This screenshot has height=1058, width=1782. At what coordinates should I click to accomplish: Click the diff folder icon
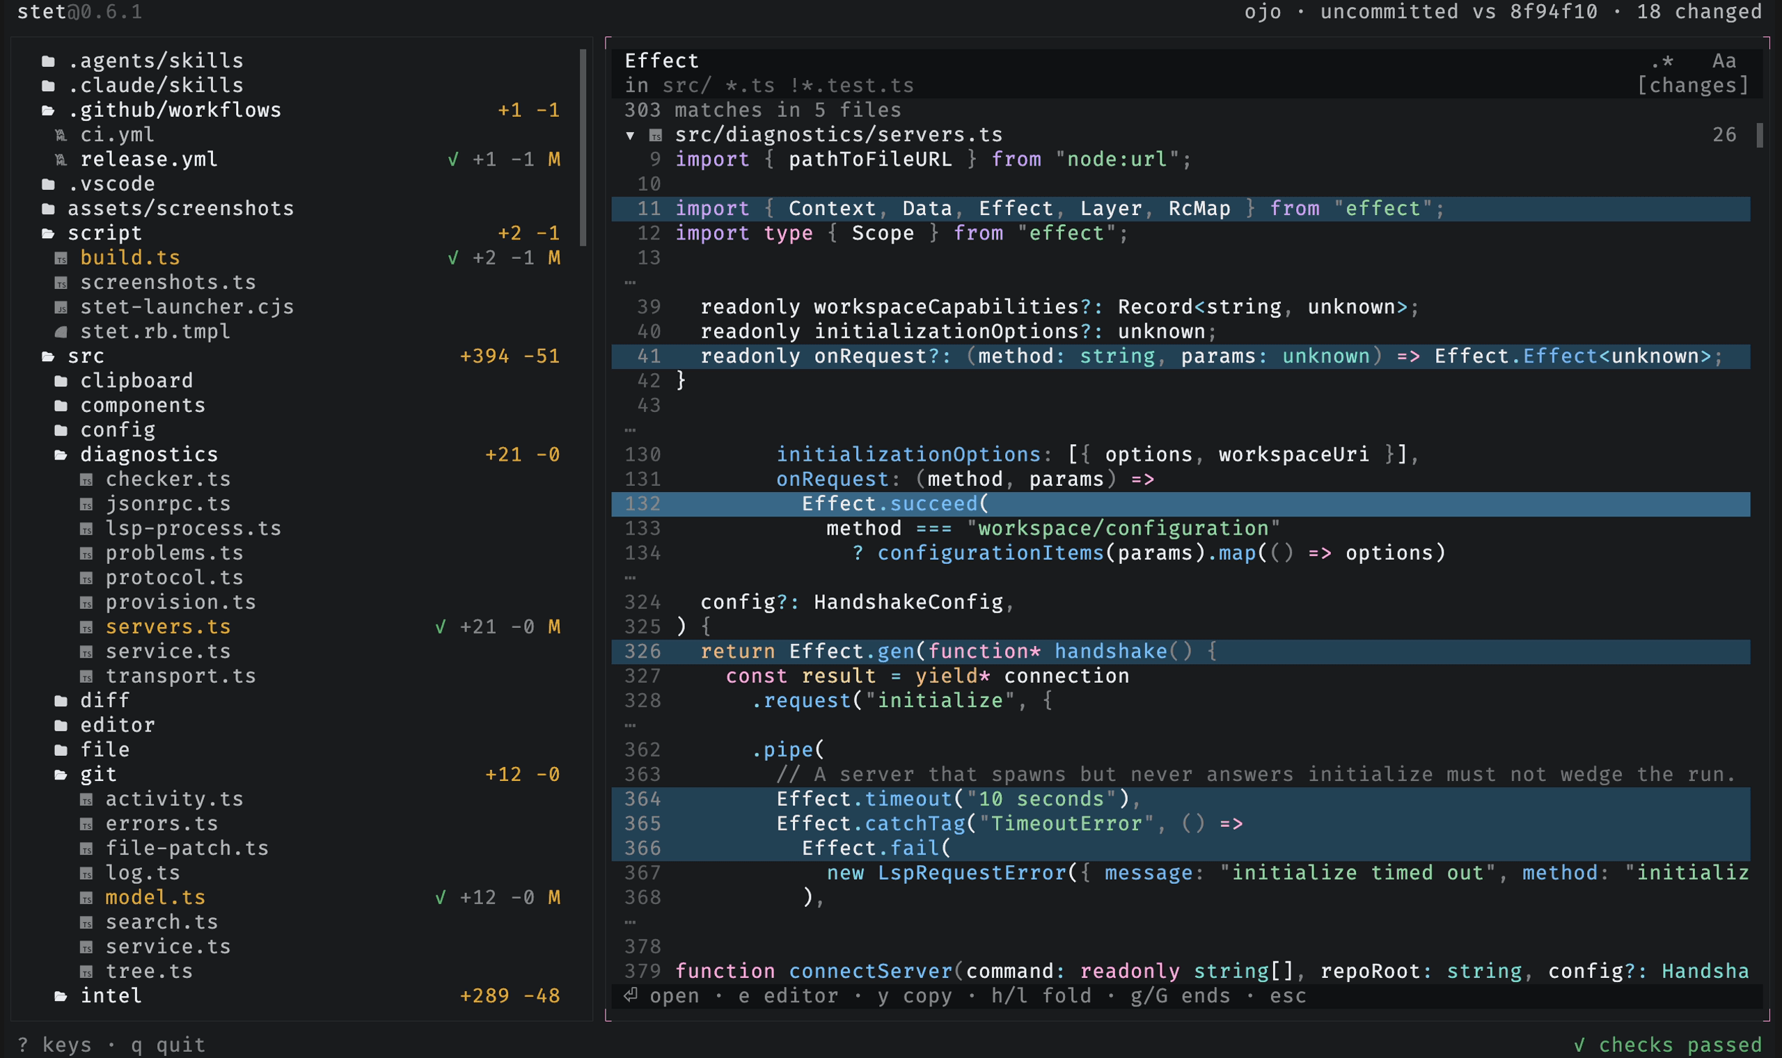(61, 701)
